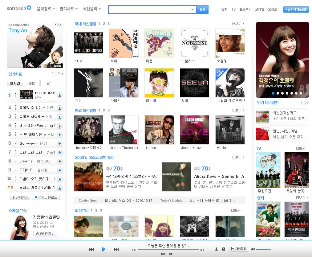Adjust the player volume slider
The height and width of the screenshot is (257, 312).
click(x=264, y=249)
